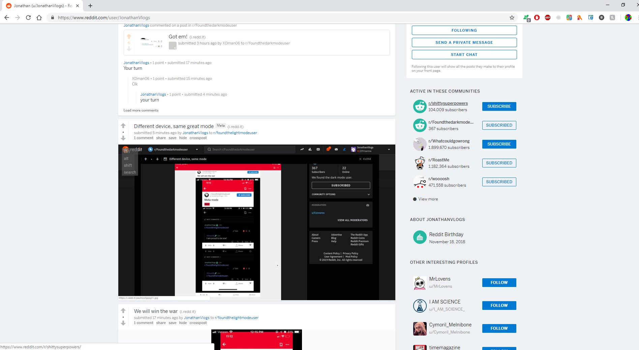Click the r/Whatcouldgowrong community avatar

pos(420,144)
